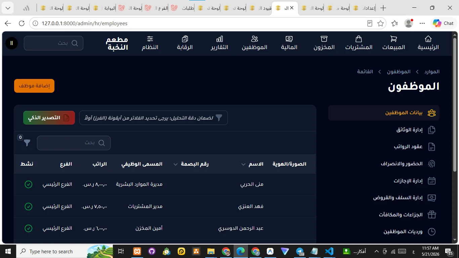Click إضافة موظف button

tap(34, 86)
